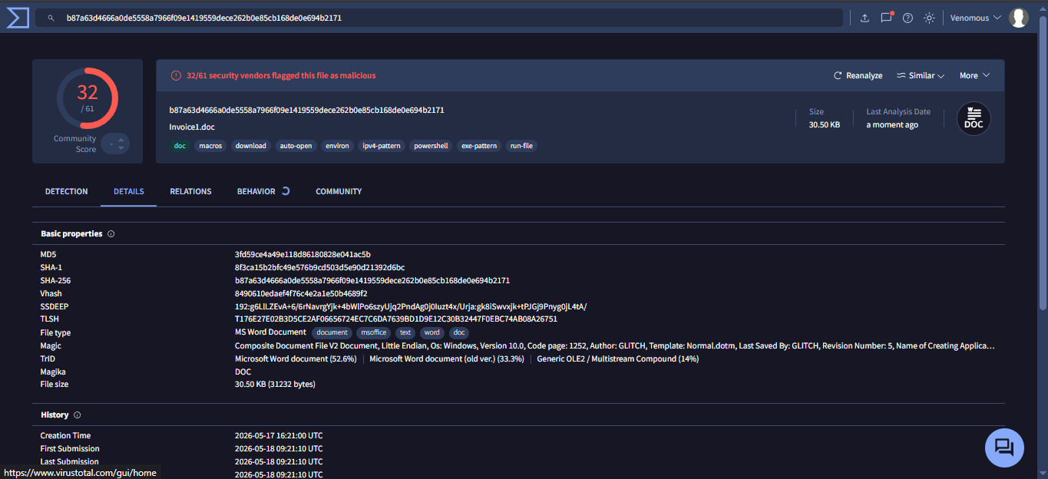The image size is (1048, 479).
Task: Open the help question mark icon
Action: (907, 18)
